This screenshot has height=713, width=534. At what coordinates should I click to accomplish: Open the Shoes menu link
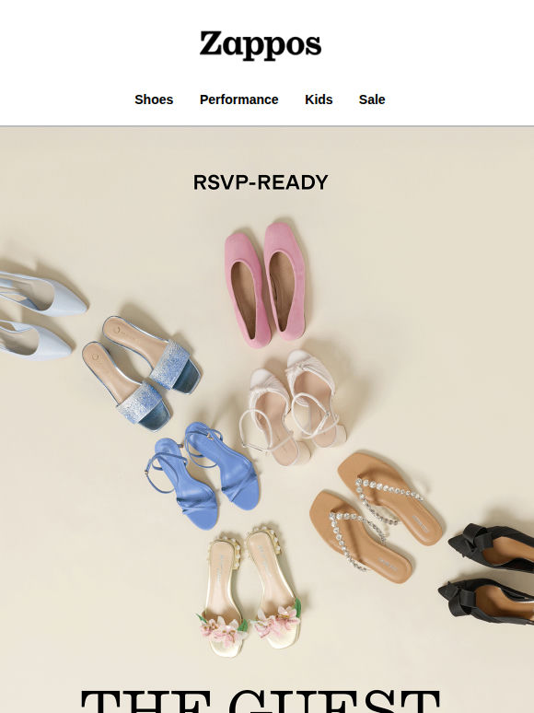point(154,99)
